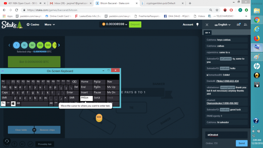Switch to the cryptogamblers.pub/Default browser tab
The height and width of the screenshot is (148, 263).
161,3
